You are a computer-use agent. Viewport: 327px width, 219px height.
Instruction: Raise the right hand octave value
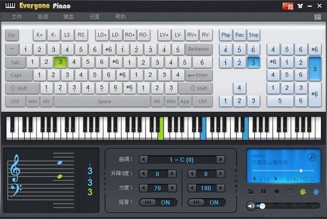pos(220,174)
